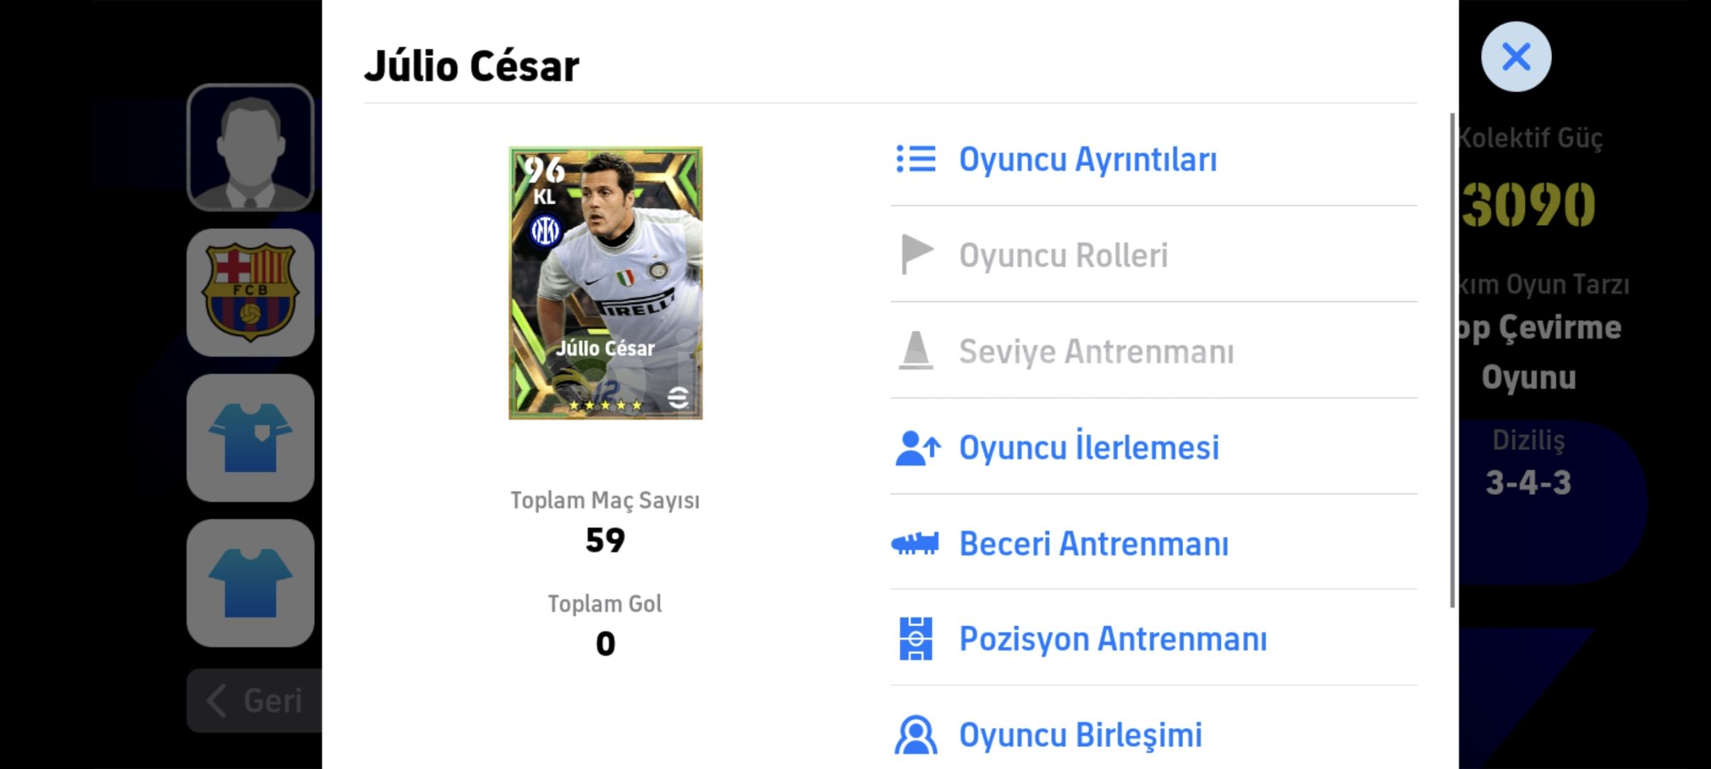Tap the Seviye Antrenmanı cone icon
The height and width of the screenshot is (769, 1711).
[916, 351]
